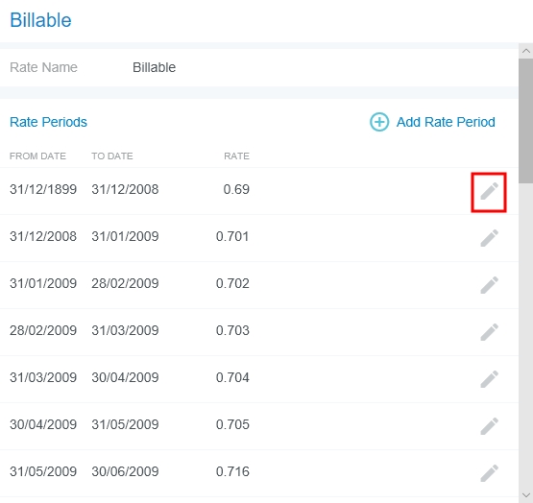Click the Rate Periods heading

point(48,122)
